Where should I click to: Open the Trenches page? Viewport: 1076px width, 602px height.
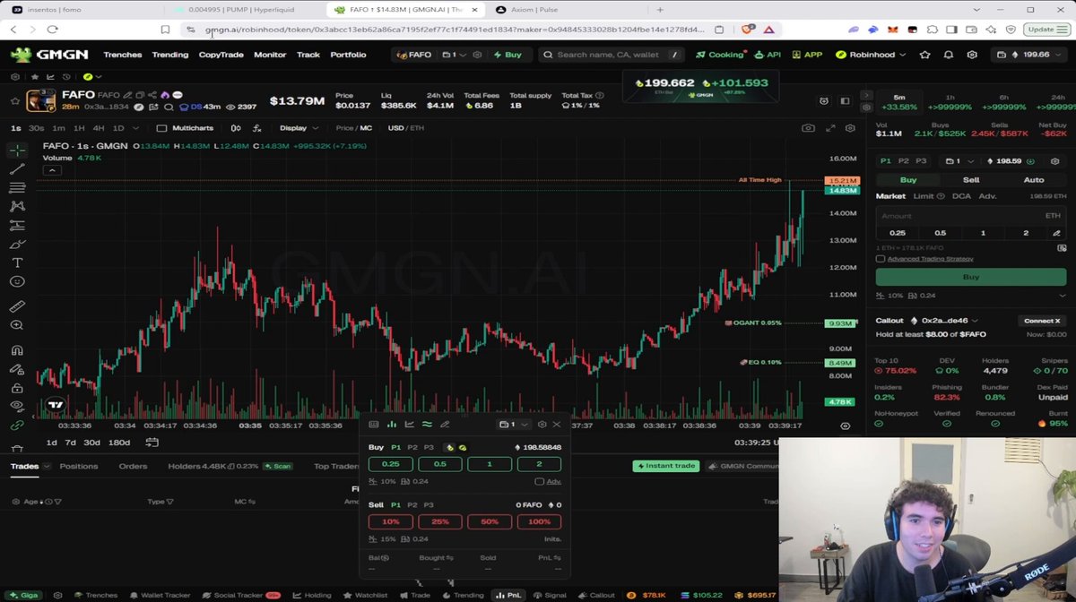click(122, 55)
